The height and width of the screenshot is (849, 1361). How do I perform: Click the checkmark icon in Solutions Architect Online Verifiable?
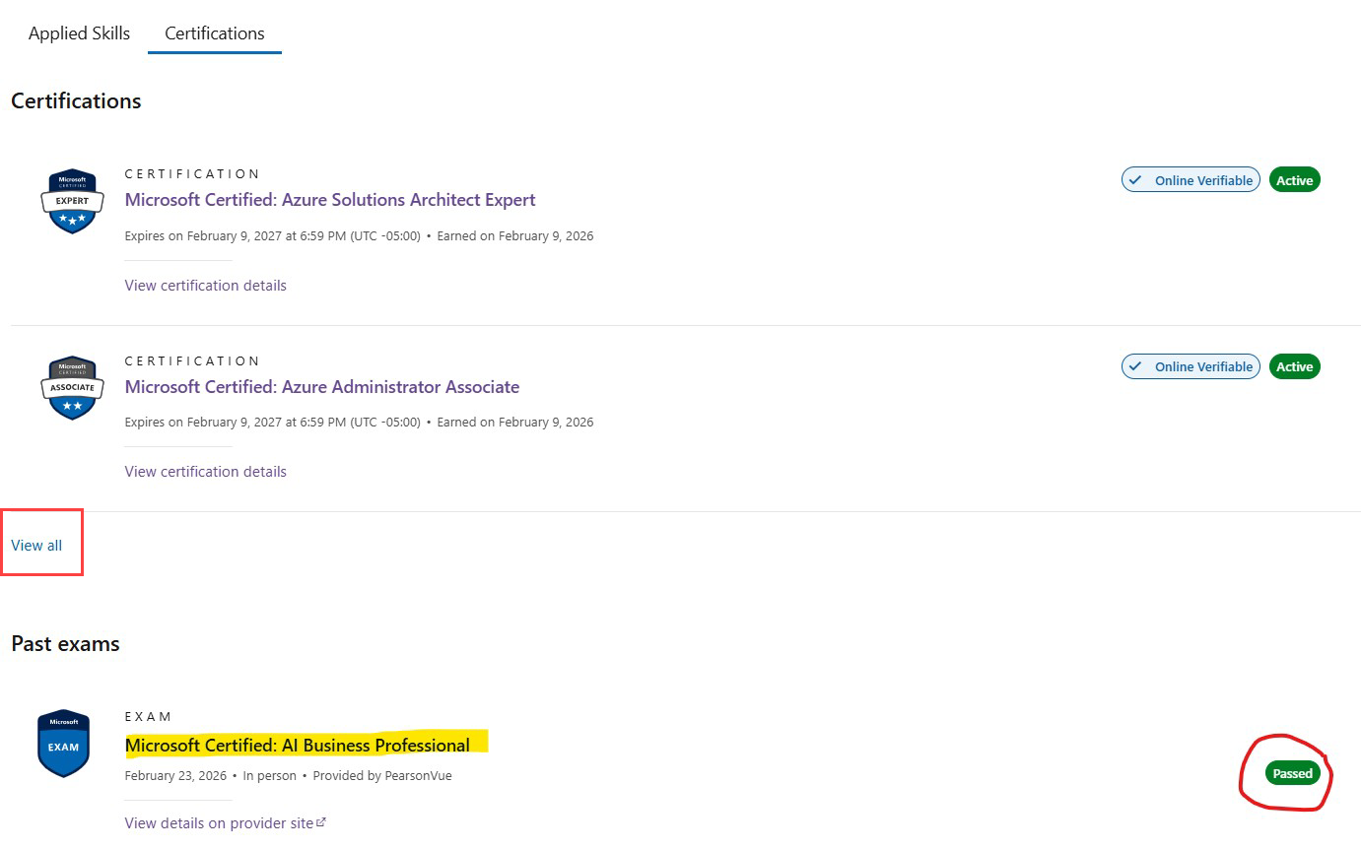(1135, 180)
